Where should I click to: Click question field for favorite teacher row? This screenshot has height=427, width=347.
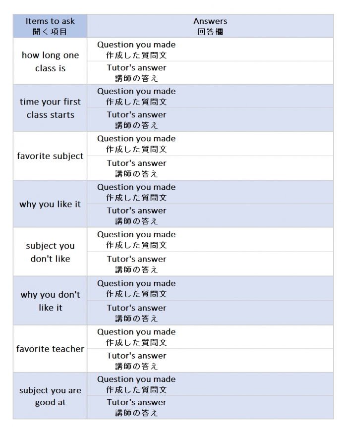tap(253, 337)
